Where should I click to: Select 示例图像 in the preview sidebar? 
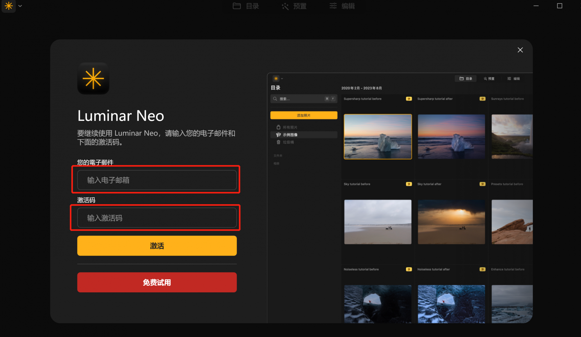click(x=304, y=135)
